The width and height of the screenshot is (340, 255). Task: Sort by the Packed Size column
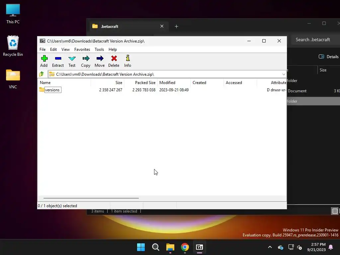click(140, 83)
